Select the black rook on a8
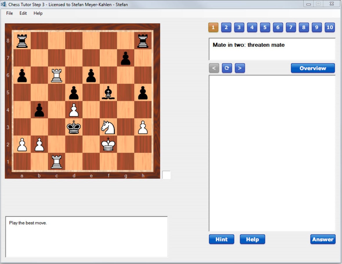342x264 pixels. coord(22,41)
